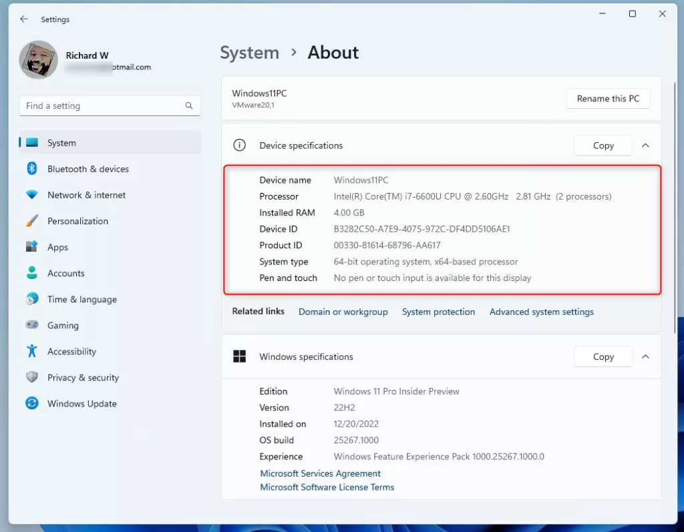Click the Windows logo icon by Windows specifications
This screenshot has height=532, width=684.
coord(240,356)
